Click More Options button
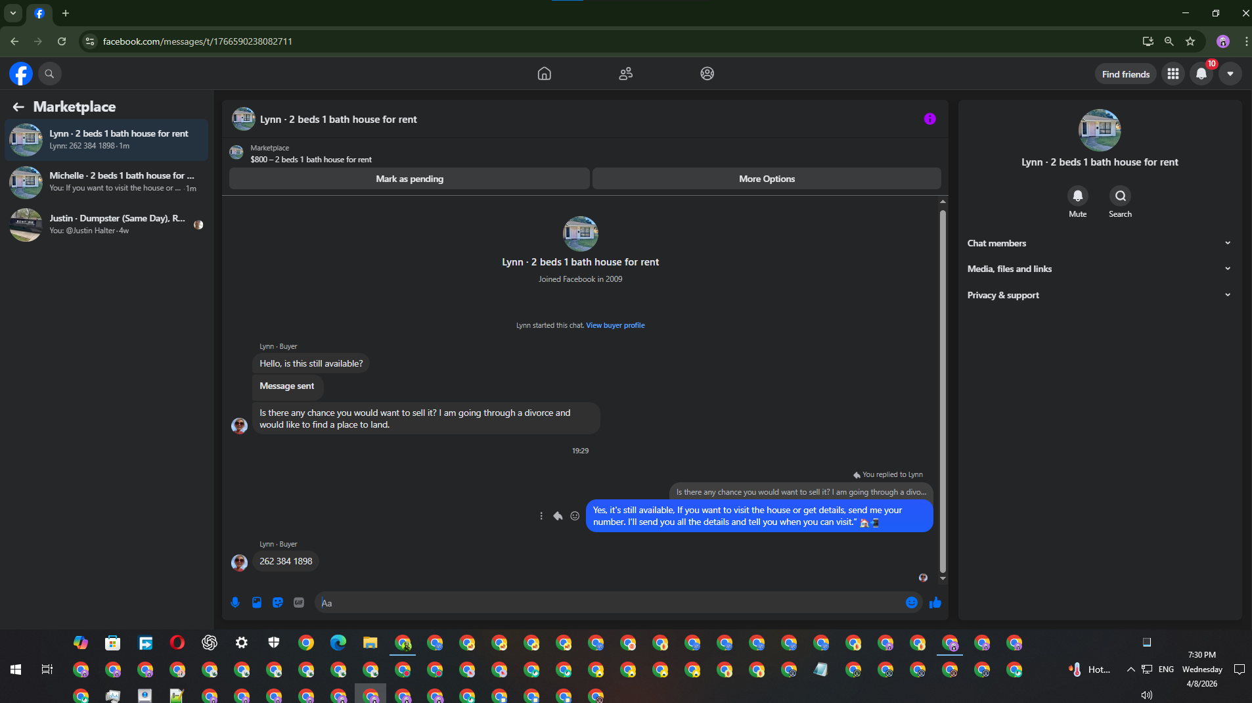Image resolution: width=1252 pixels, height=703 pixels. pos(767,179)
